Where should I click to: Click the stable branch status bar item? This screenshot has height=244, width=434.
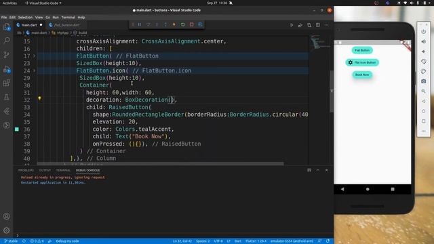pyautogui.click(x=11, y=241)
